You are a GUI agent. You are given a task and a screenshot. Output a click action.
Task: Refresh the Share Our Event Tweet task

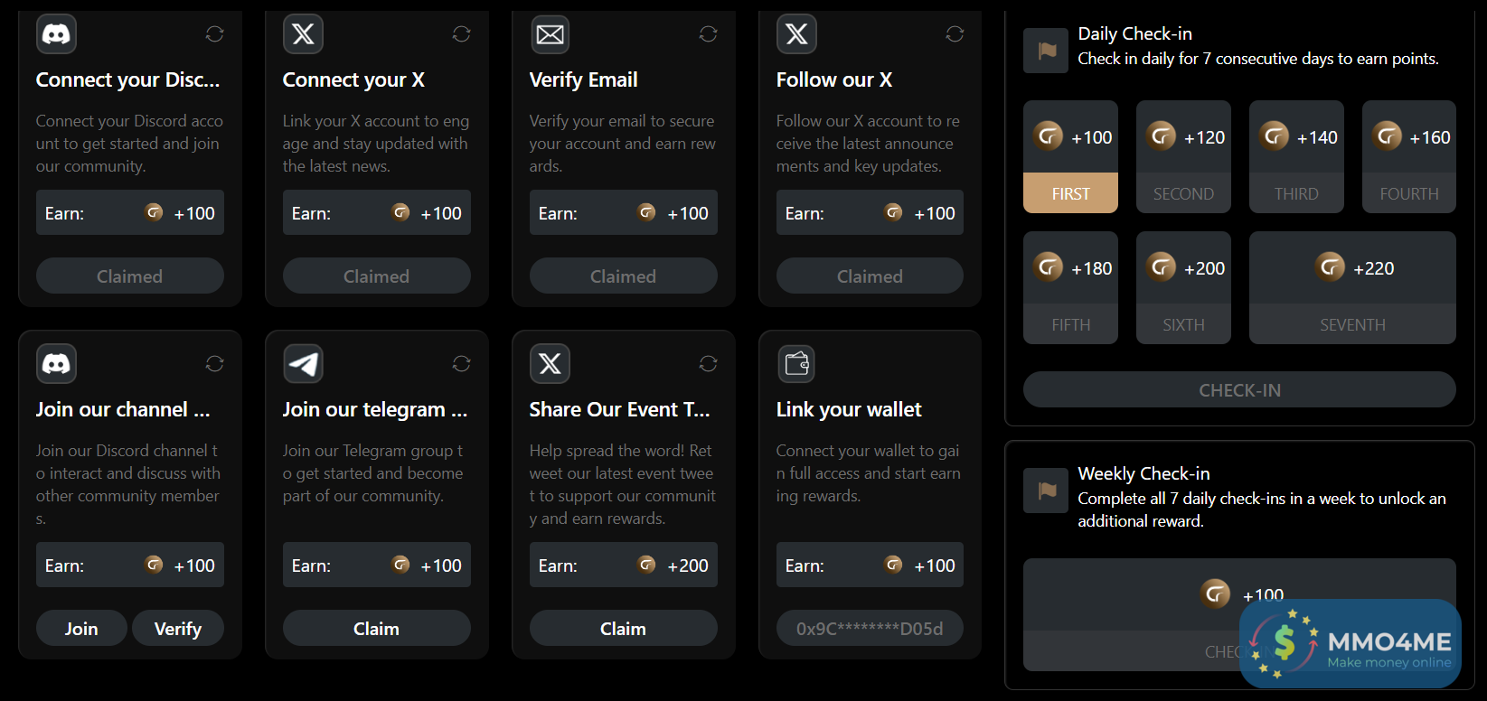(708, 364)
